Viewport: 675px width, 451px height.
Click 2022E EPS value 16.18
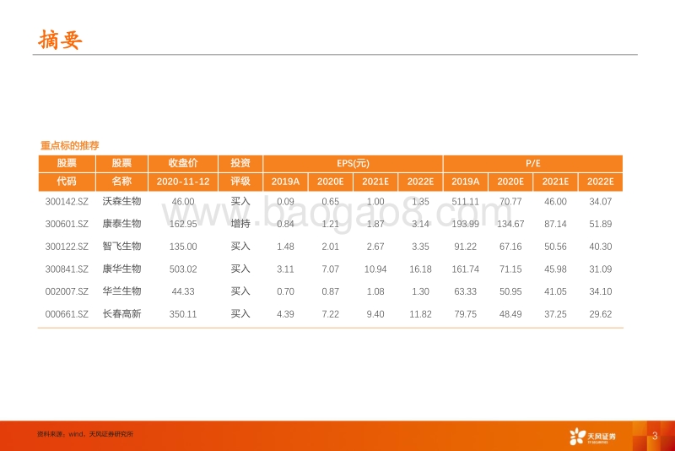pyautogui.click(x=420, y=269)
